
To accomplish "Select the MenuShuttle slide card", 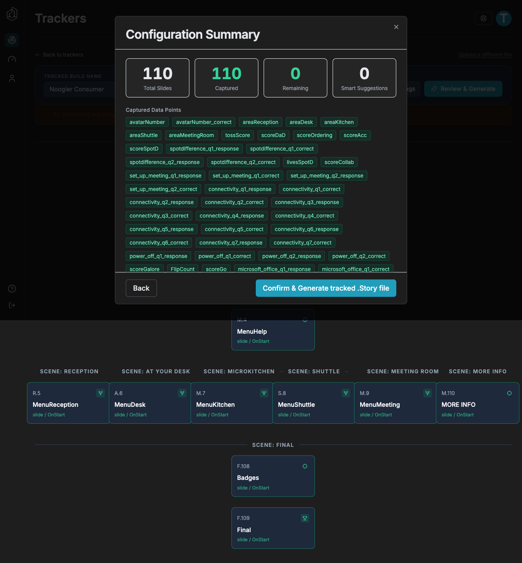I will click(314, 403).
